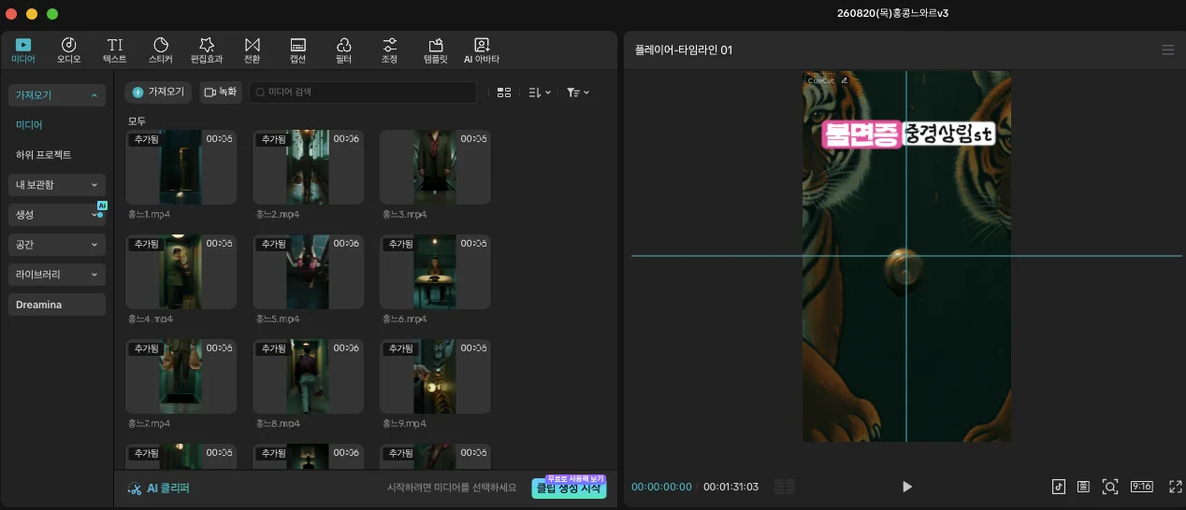Expand the 공간 section
1186x510 pixels.
[x=57, y=245]
